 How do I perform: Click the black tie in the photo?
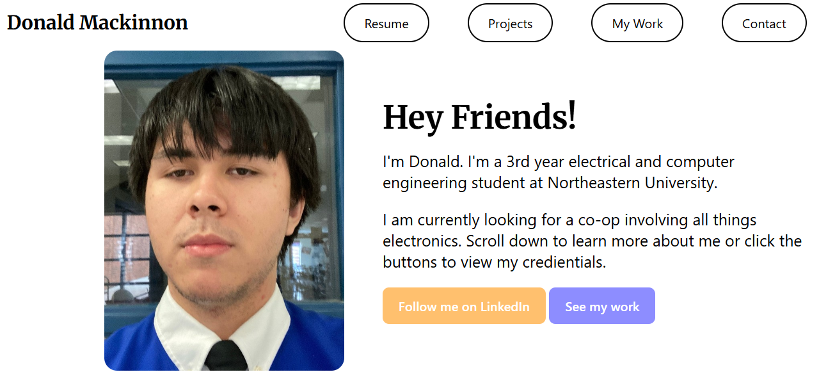(225, 357)
